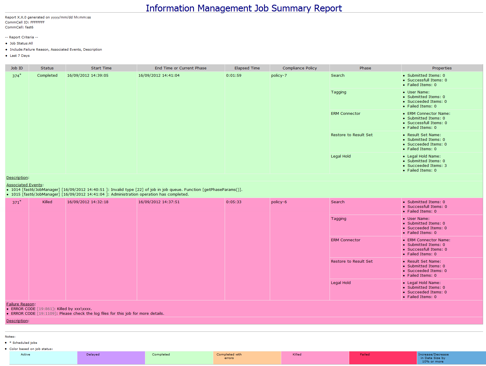Click the Properties column header
The height and width of the screenshot is (366, 486).
[442, 68]
